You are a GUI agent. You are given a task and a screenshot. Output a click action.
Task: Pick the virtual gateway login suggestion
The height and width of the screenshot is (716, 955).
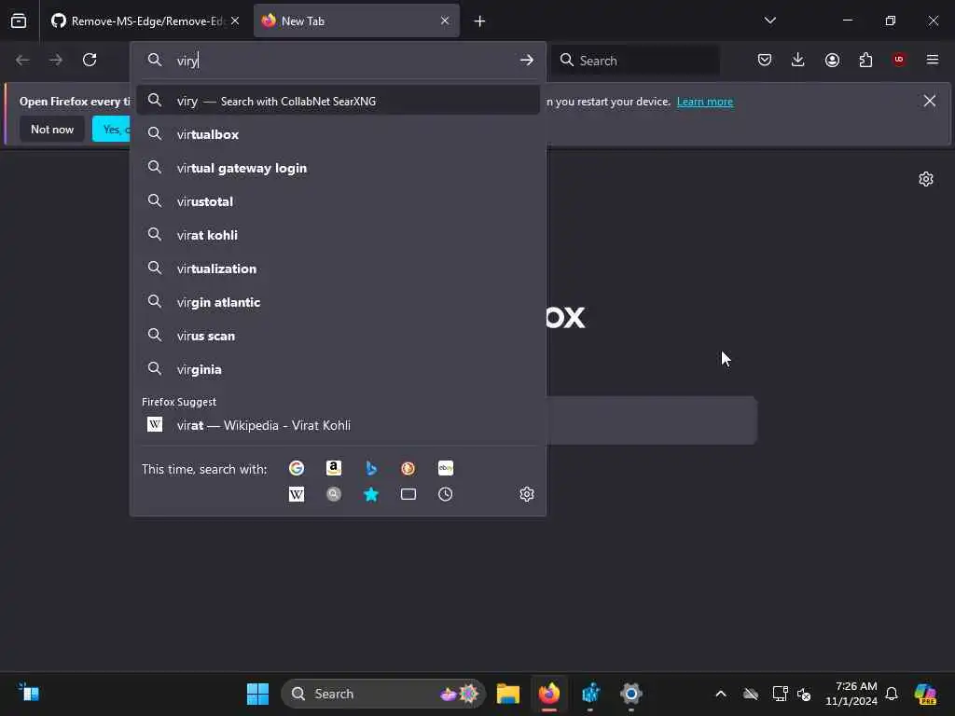(338, 168)
